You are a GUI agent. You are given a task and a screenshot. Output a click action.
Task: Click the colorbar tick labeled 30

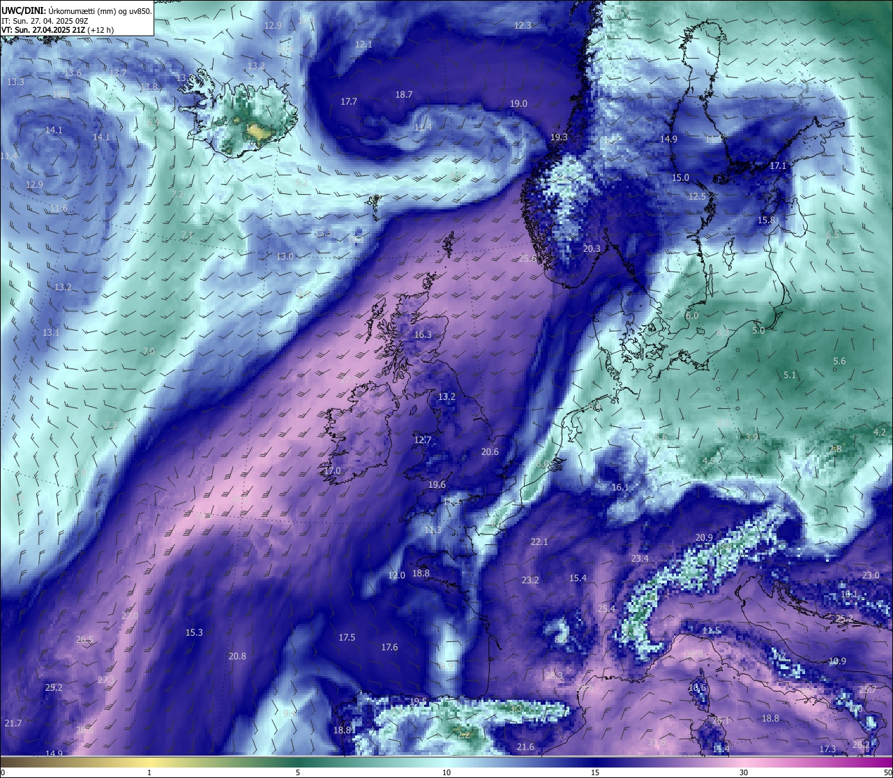[744, 772]
